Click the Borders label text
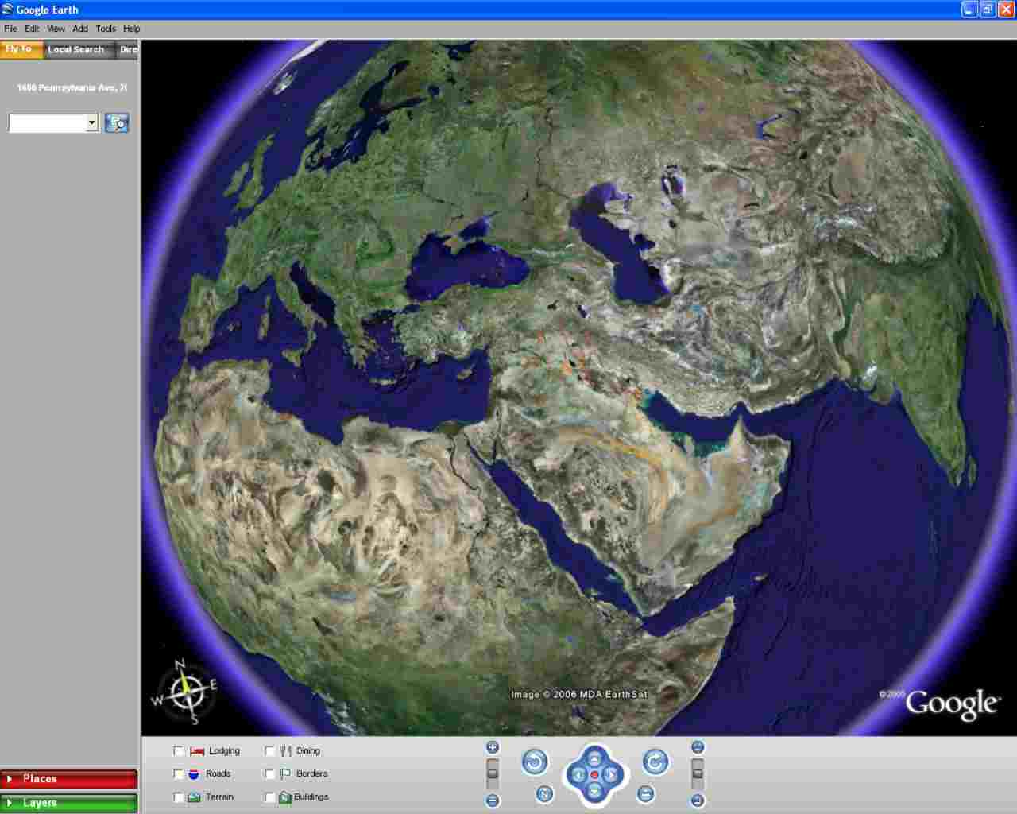This screenshot has width=1017, height=814. click(x=311, y=774)
